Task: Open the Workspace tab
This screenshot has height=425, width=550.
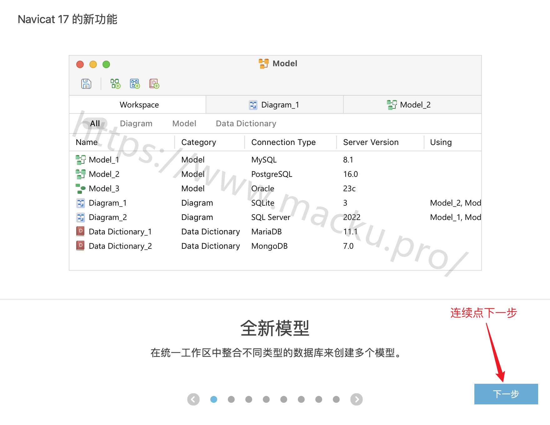Action: pyautogui.click(x=137, y=105)
